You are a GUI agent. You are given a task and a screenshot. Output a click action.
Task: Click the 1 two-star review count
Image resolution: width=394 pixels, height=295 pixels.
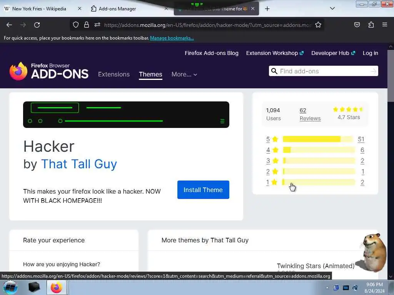pyautogui.click(x=362, y=172)
